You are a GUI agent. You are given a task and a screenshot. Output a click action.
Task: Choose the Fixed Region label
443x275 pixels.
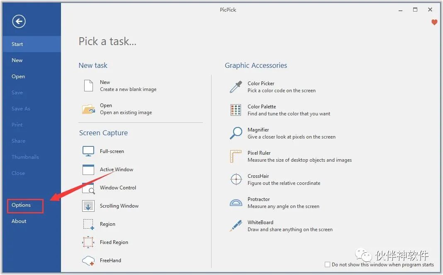(x=114, y=242)
